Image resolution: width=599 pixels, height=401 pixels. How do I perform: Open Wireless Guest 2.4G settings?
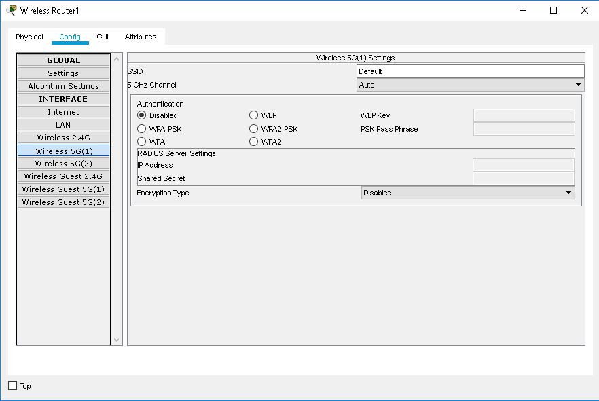click(x=63, y=176)
